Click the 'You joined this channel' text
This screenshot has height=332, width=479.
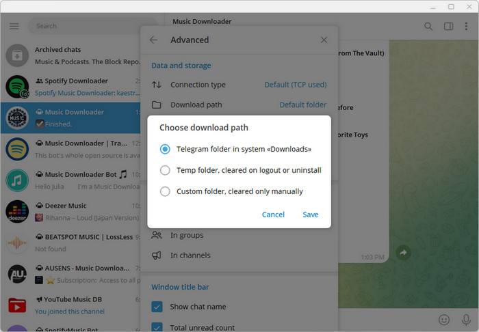(x=70, y=312)
